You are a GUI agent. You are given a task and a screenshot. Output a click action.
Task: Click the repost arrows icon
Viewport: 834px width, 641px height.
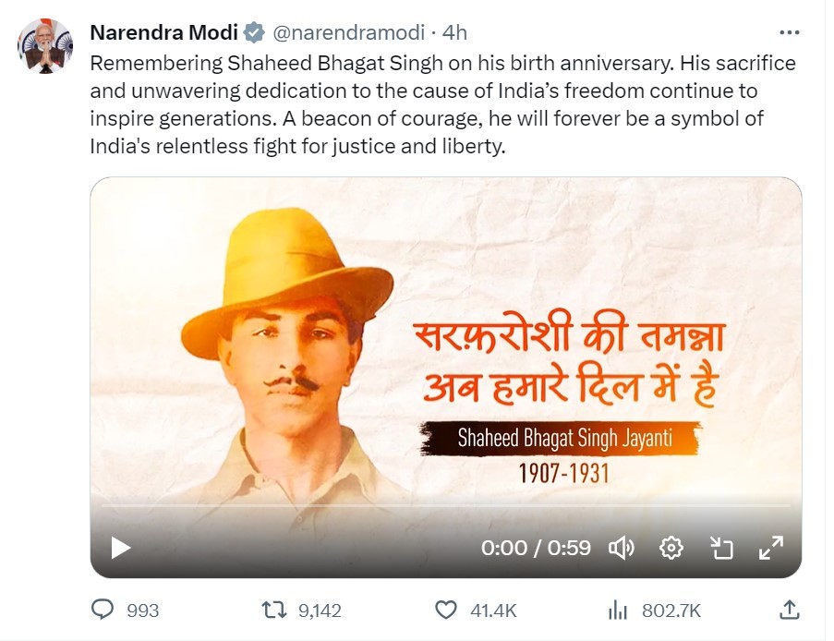pos(274,610)
